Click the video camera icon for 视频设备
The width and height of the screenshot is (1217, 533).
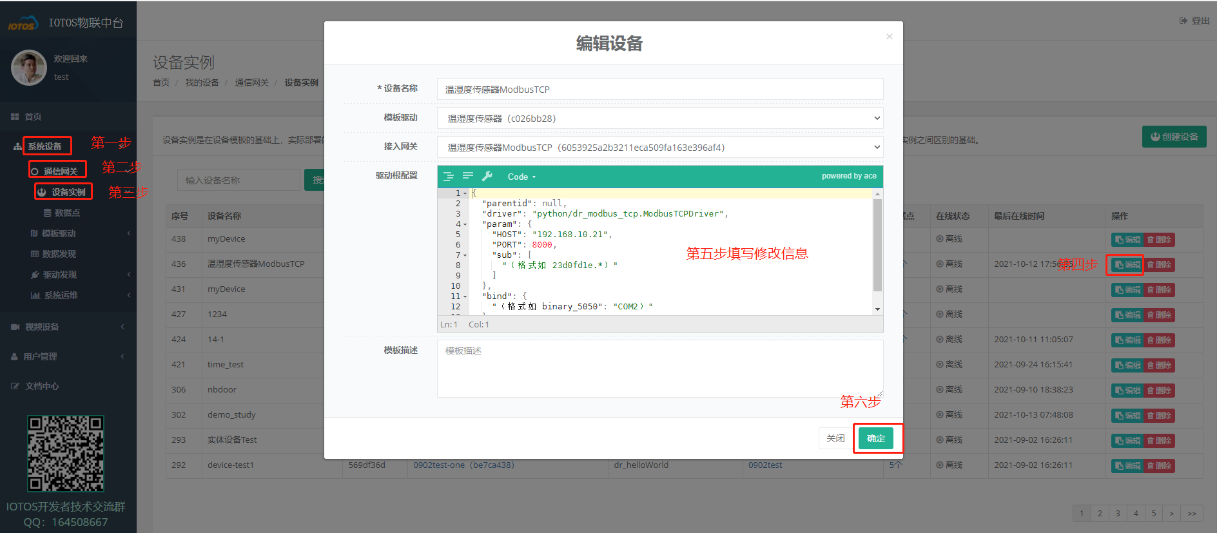[15, 327]
